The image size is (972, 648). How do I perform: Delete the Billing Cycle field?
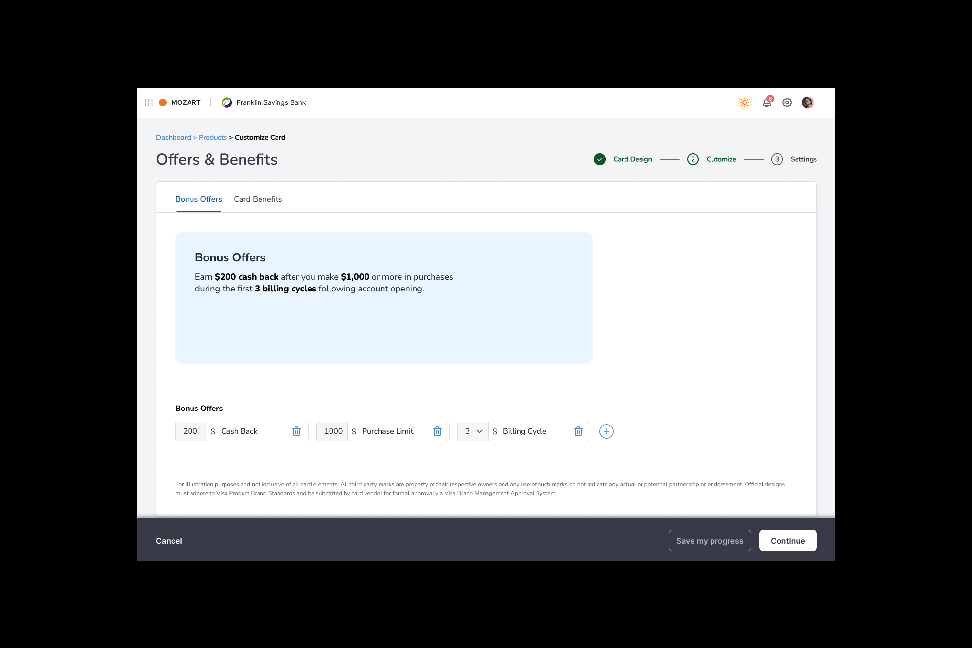pyautogui.click(x=578, y=431)
